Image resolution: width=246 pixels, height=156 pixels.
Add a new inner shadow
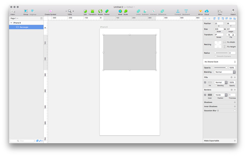(x=235, y=106)
